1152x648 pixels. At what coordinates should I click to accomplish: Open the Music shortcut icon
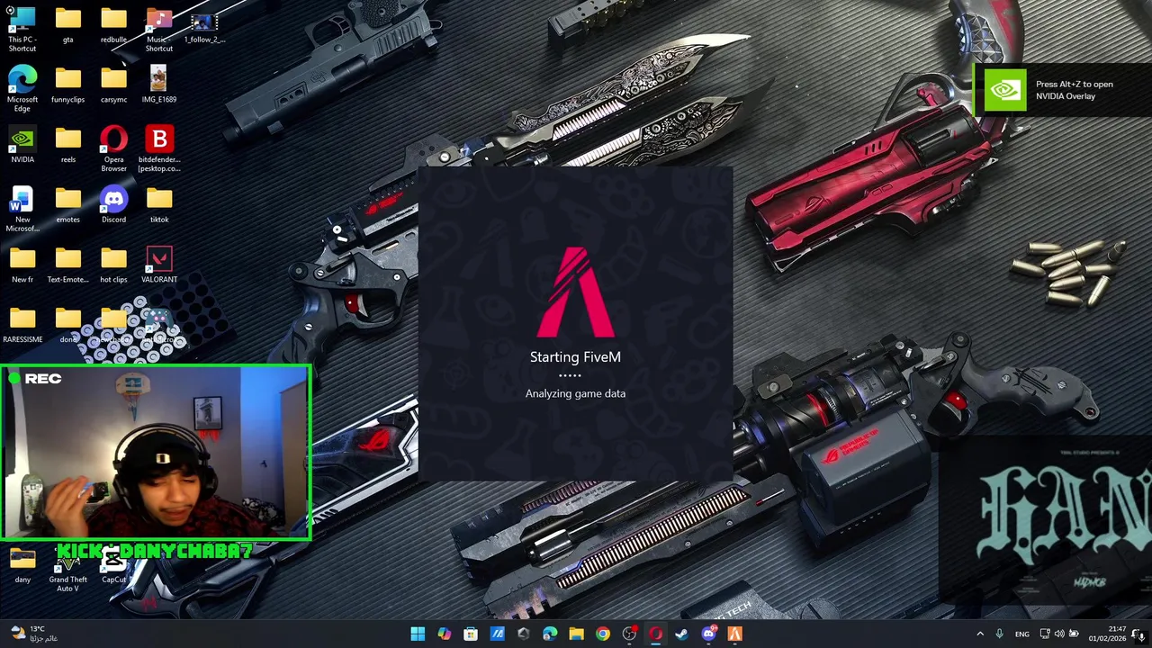(159, 29)
